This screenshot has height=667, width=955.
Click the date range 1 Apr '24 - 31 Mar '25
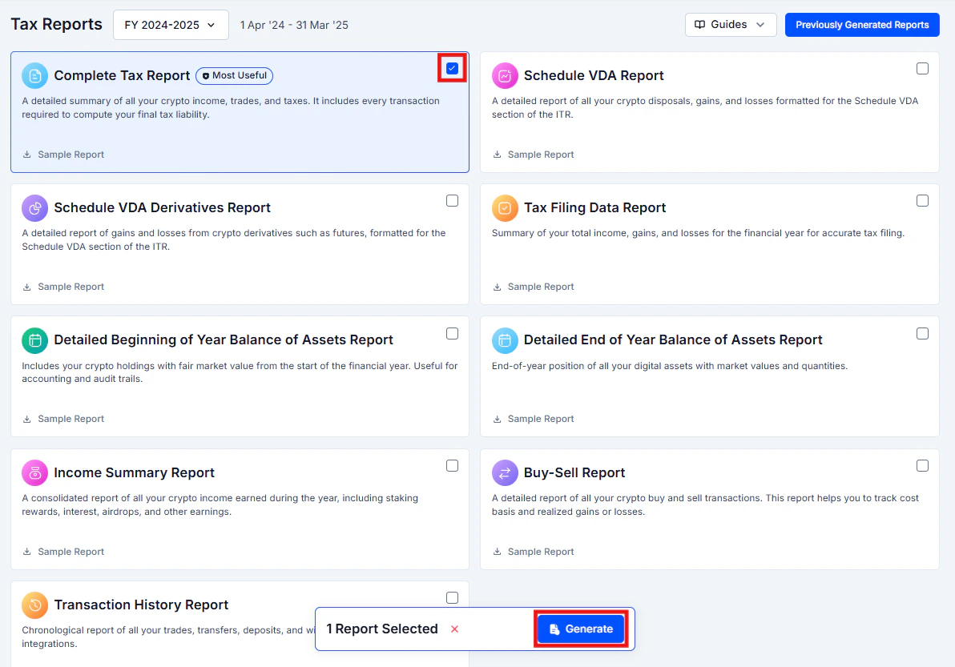coord(294,25)
